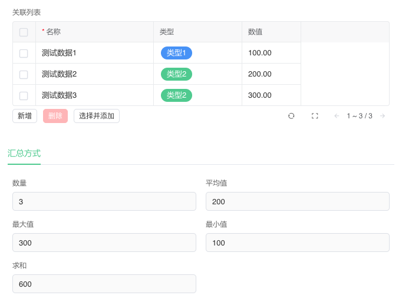Toggle the select-all checkbox in header
Viewport: 402px width, 302px height.
[x=24, y=32]
